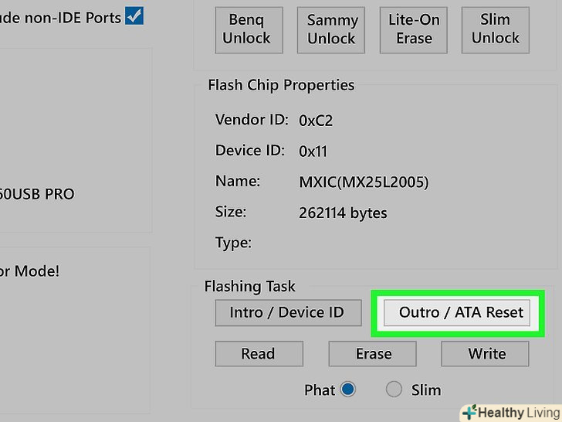
Task: Select the chip name MXIC(MX25L2005)
Action: (x=364, y=182)
